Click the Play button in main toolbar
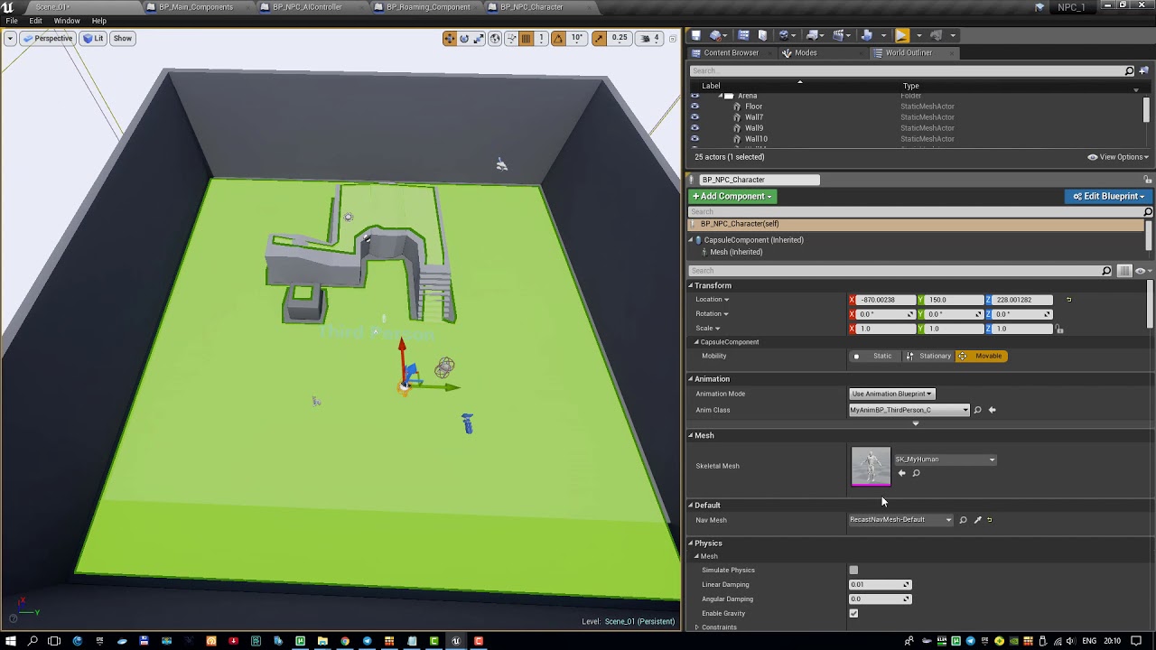 pos(901,35)
